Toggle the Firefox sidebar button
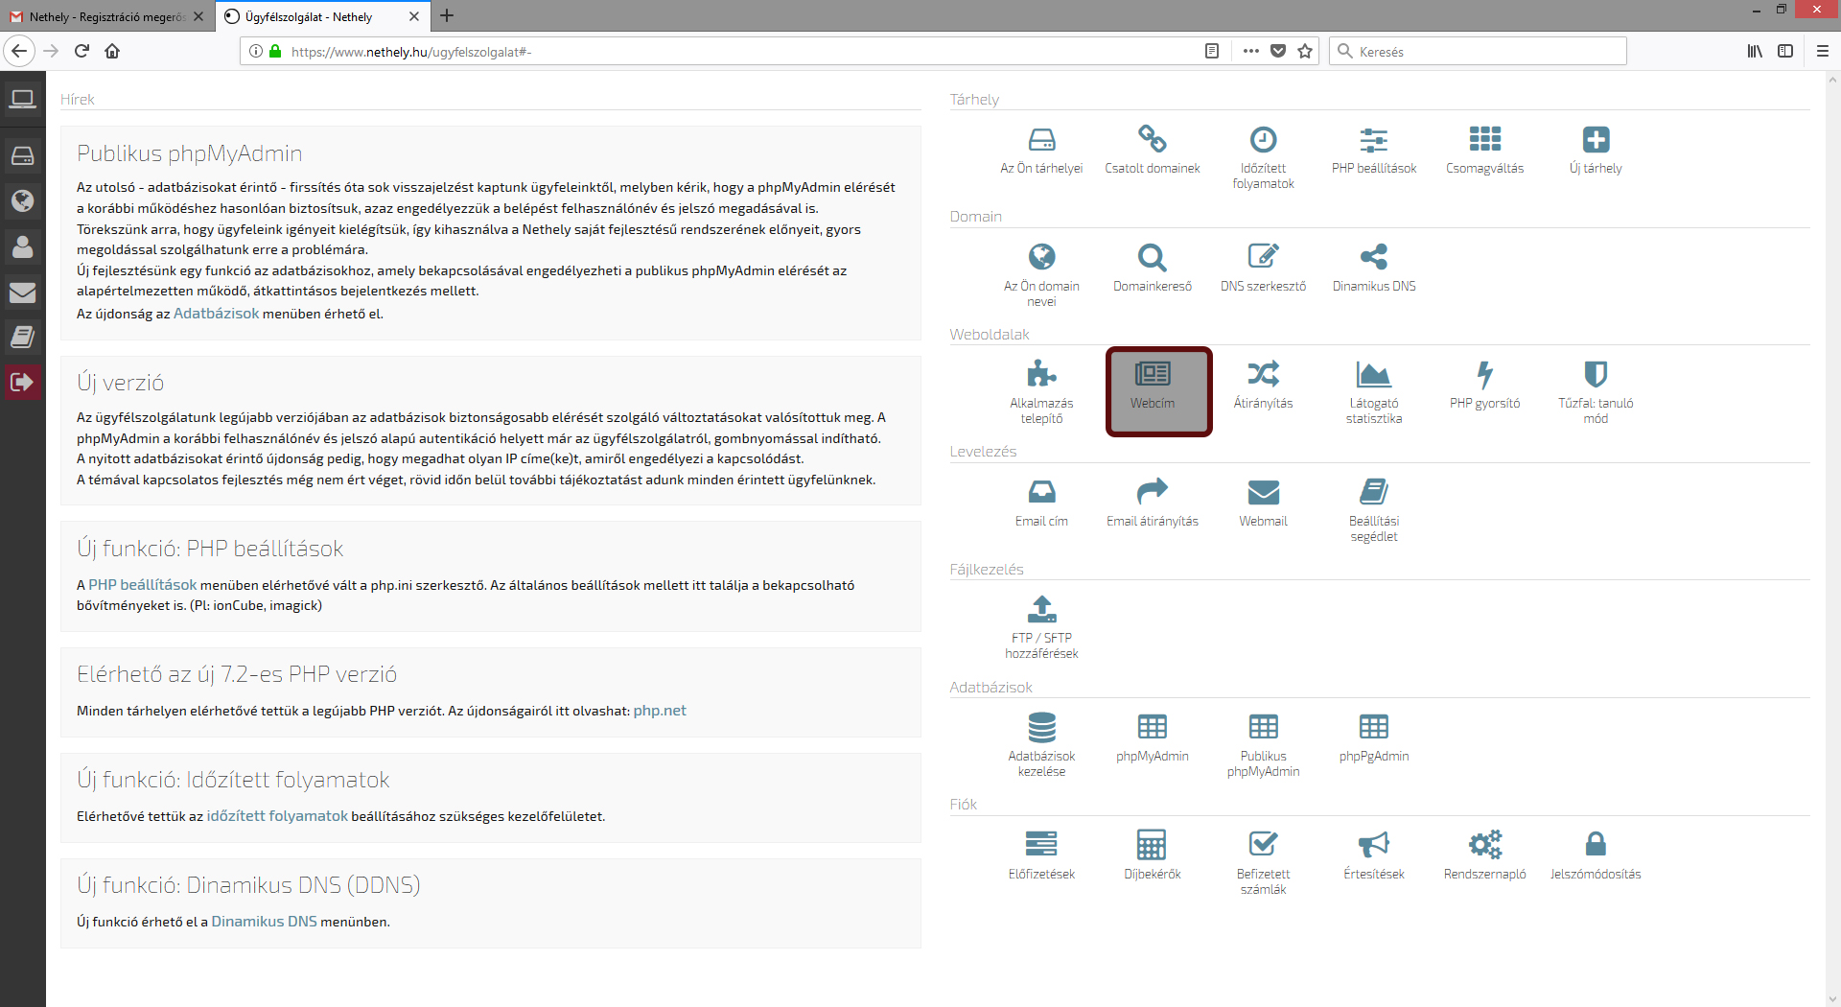 [x=1785, y=51]
